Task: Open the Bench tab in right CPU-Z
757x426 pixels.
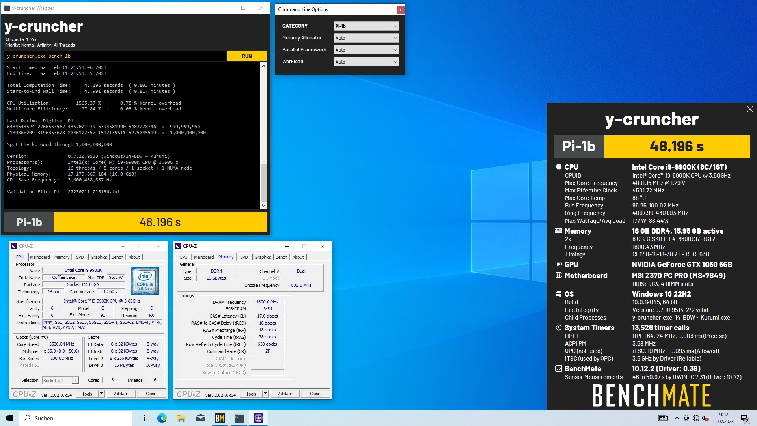Action: (282, 257)
